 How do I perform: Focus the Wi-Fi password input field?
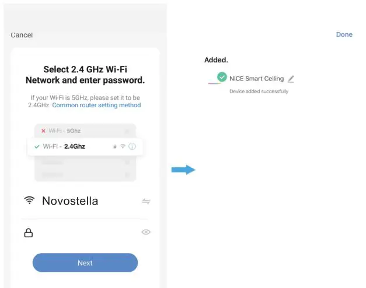(85, 233)
